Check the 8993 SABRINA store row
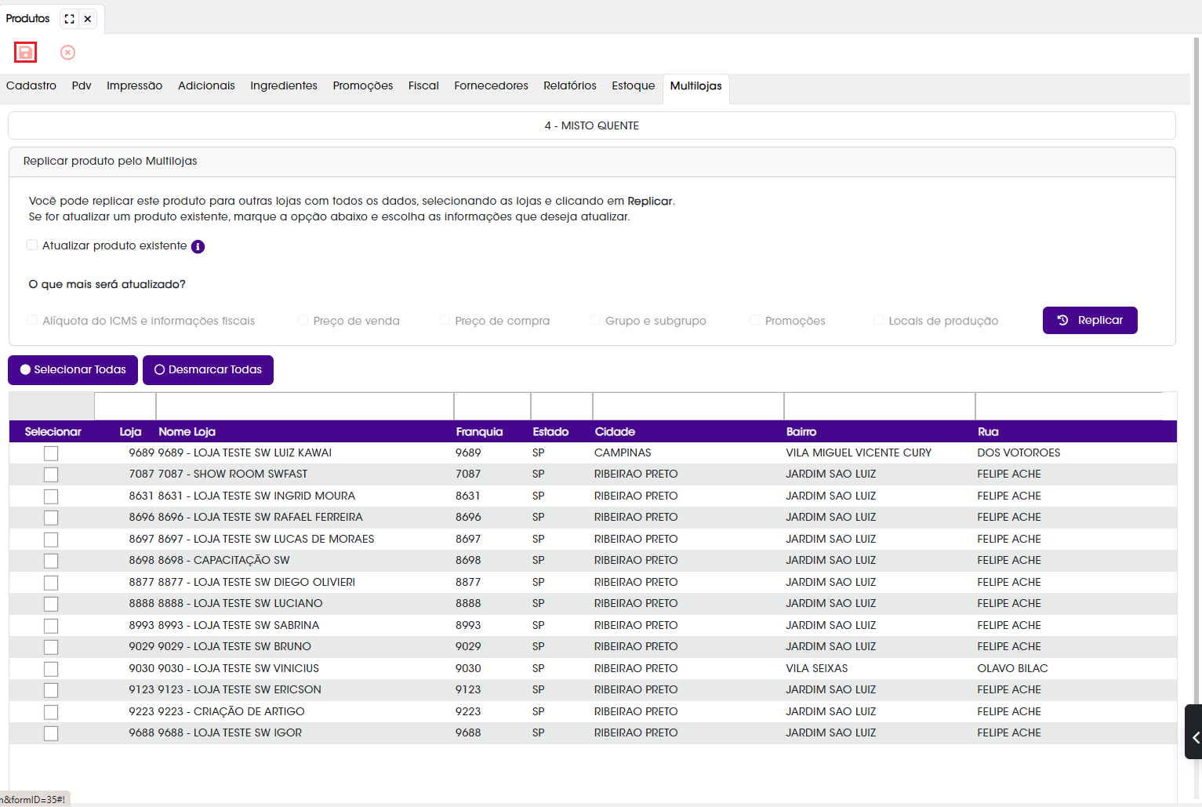Viewport: 1202px width, 807px height. 51,626
